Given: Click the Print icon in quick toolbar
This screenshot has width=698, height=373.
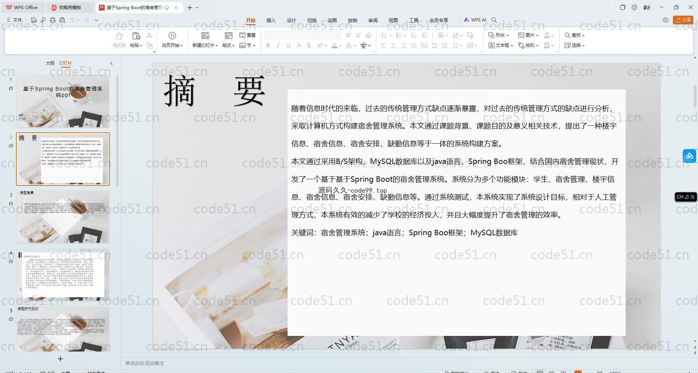Looking at the screenshot, I should coord(53,20).
